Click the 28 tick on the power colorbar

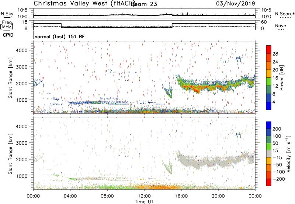point(275,54)
